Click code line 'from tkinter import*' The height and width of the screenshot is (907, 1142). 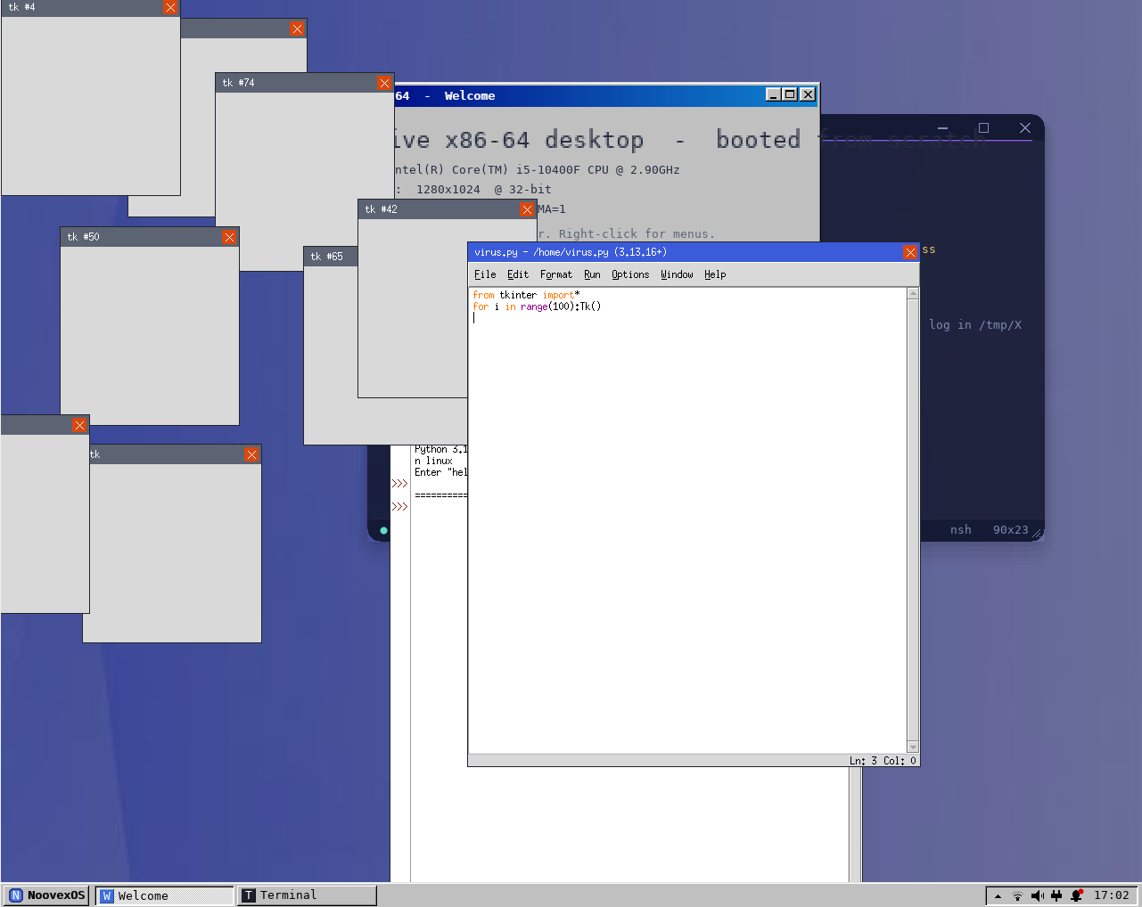click(526, 295)
